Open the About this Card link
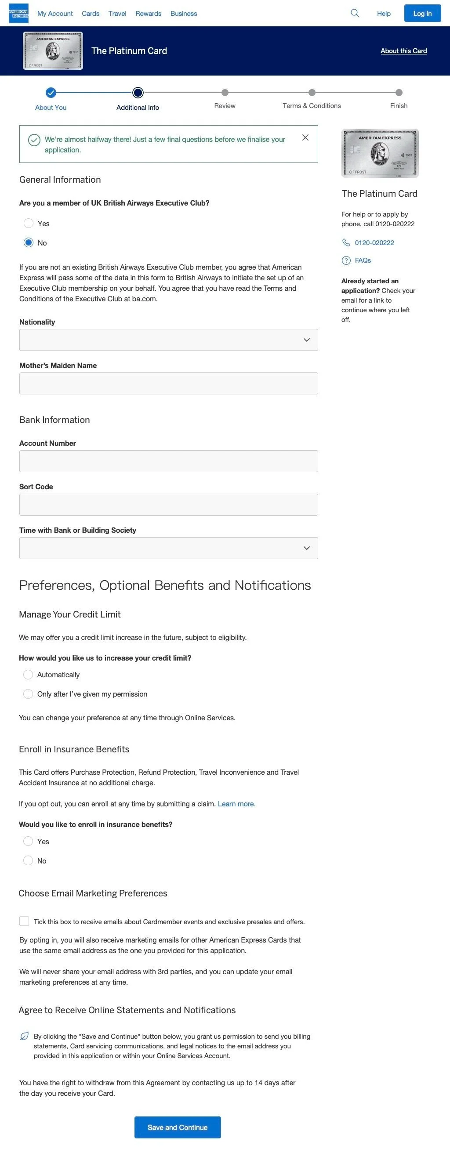Image resolution: width=450 pixels, height=1163 pixels. point(403,51)
